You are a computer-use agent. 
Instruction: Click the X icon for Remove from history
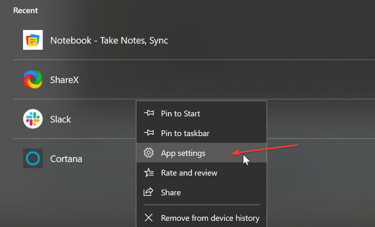click(x=148, y=218)
